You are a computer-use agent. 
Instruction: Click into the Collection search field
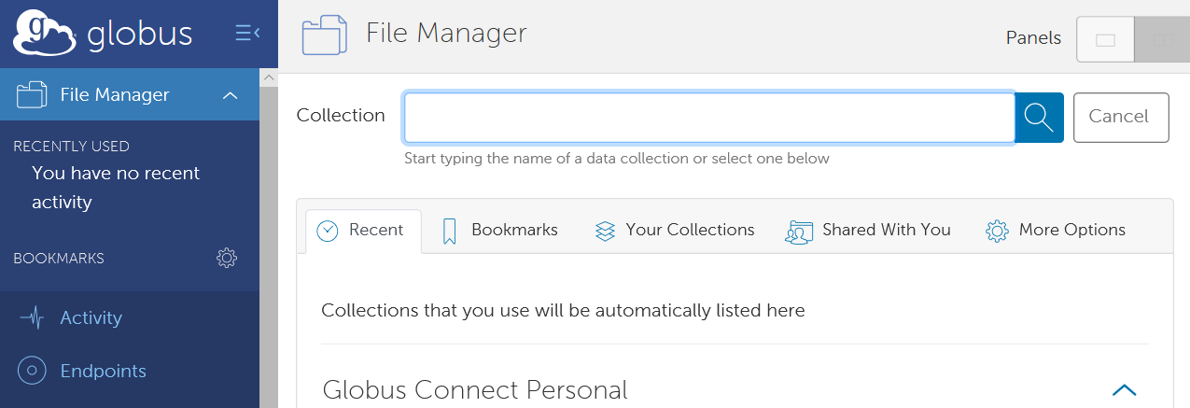pyautogui.click(x=709, y=117)
